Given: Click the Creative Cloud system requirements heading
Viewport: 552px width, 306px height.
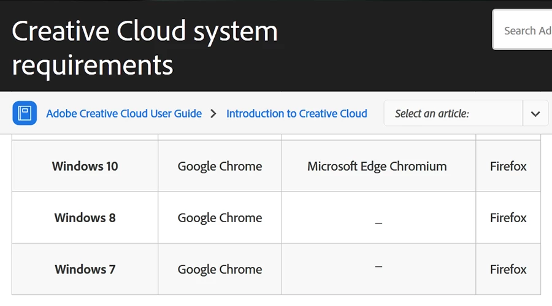Looking at the screenshot, I should point(145,47).
